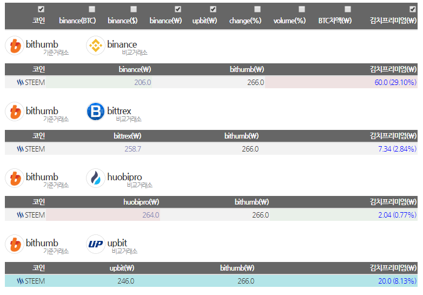Click the bithumb logo above binance table
The image size is (423, 295).
[x=15, y=45]
